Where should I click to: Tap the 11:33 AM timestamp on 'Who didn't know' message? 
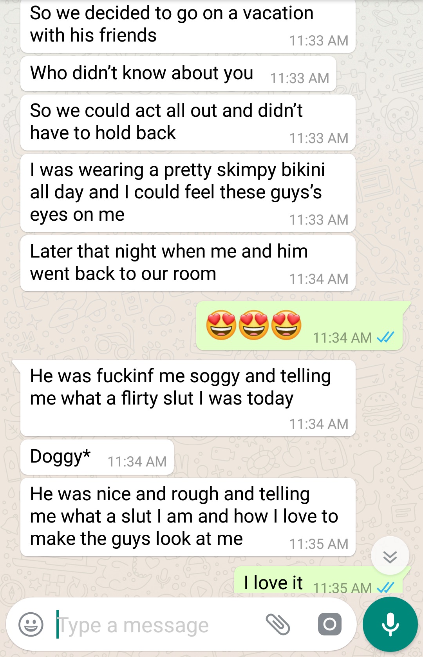(x=300, y=78)
